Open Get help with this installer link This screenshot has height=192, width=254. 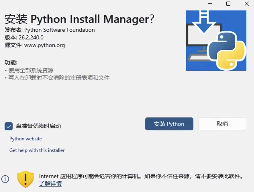(37, 150)
